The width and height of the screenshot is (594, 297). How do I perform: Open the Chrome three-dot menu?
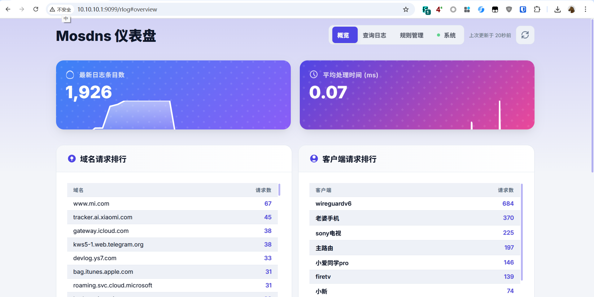(x=585, y=9)
